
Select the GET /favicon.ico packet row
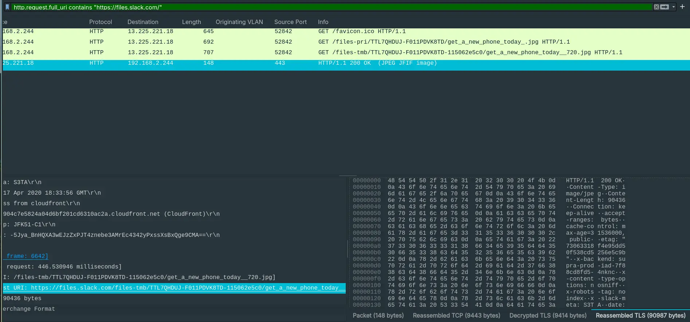point(361,32)
